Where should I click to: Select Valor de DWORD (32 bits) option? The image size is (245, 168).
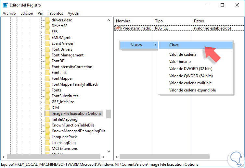tap(191, 68)
